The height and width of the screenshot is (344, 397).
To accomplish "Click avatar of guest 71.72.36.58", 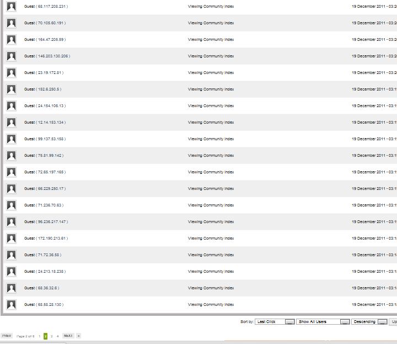I will click(x=11, y=255).
